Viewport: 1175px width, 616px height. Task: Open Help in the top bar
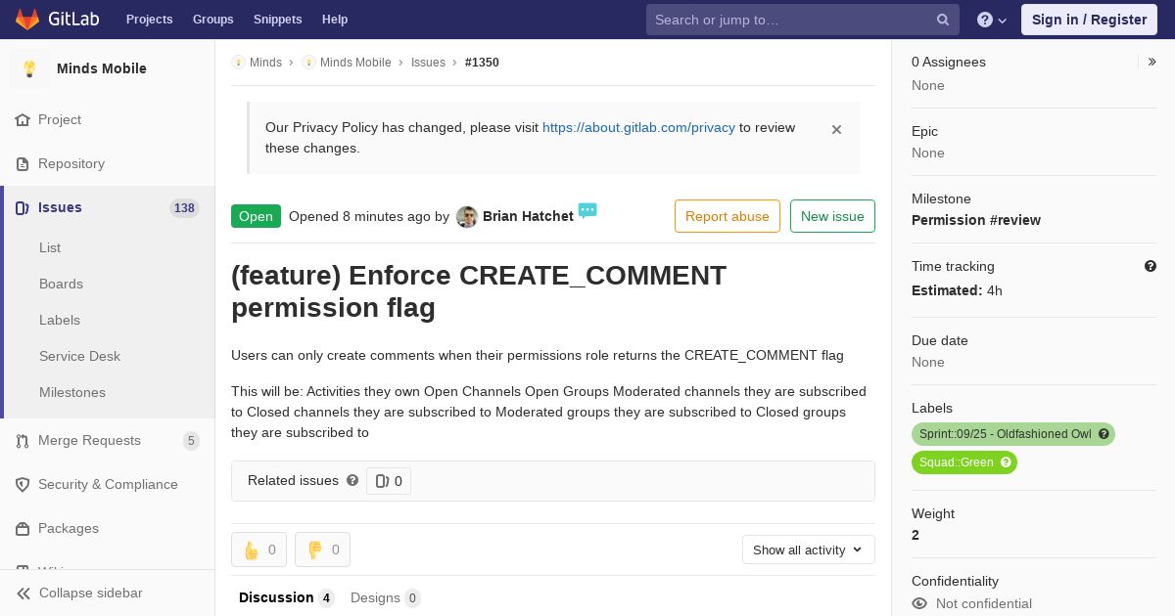point(335,20)
